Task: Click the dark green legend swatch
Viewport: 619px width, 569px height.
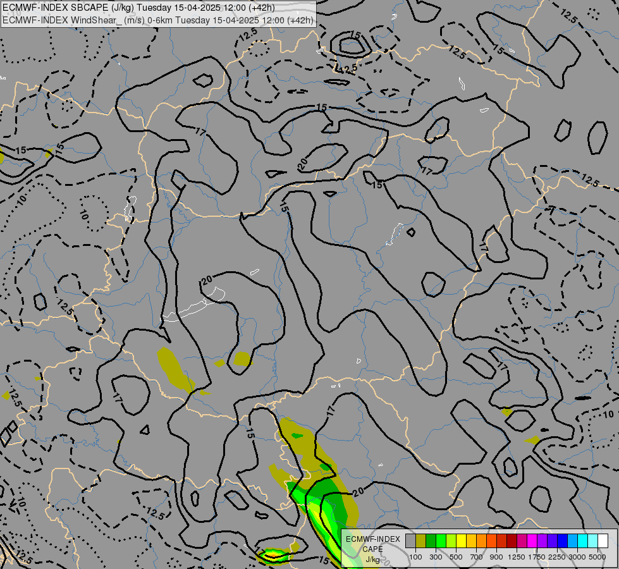Action: pos(431,541)
